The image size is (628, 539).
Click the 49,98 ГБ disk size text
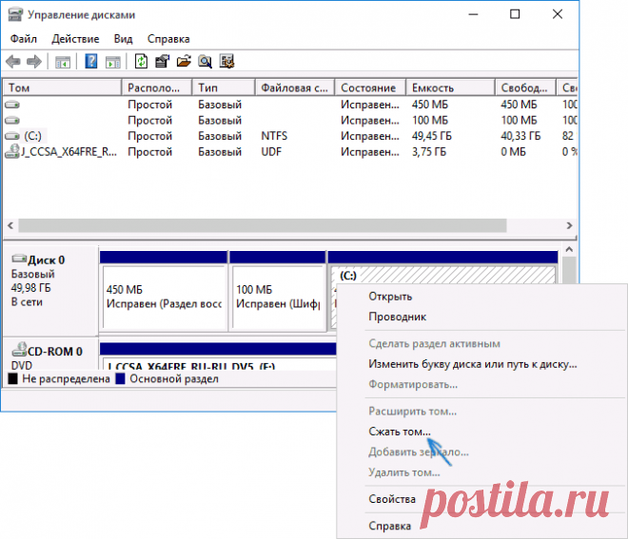[x=30, y=288]
